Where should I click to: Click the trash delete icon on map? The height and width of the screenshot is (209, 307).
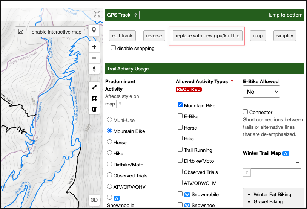(x=94, y=109)
